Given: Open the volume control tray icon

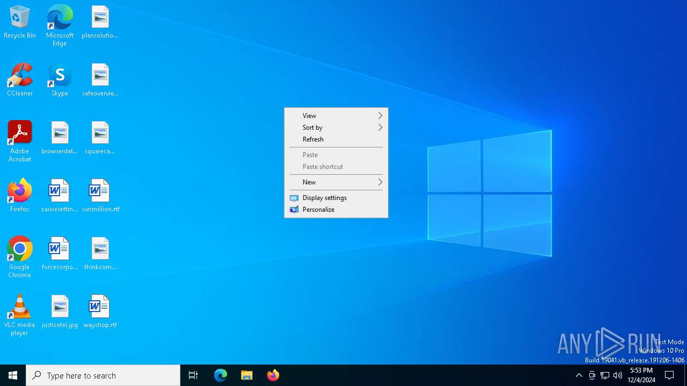Looking at the screenshot, I should [x=618, y=375].
